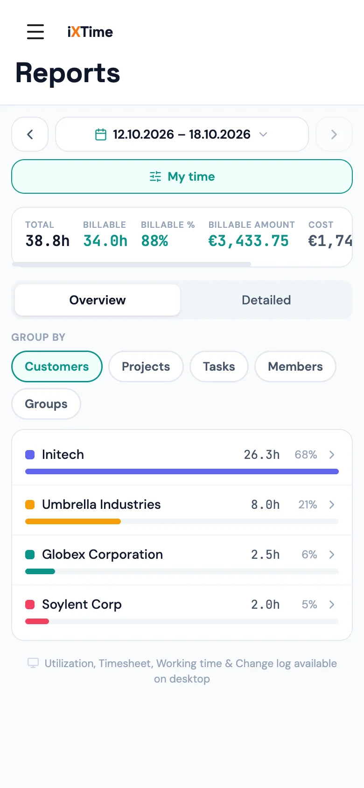Click the 12.10.2026 – 18.10.2026 date text
The width and height of the screenshot is (364, 788).
tap(182, 134)
